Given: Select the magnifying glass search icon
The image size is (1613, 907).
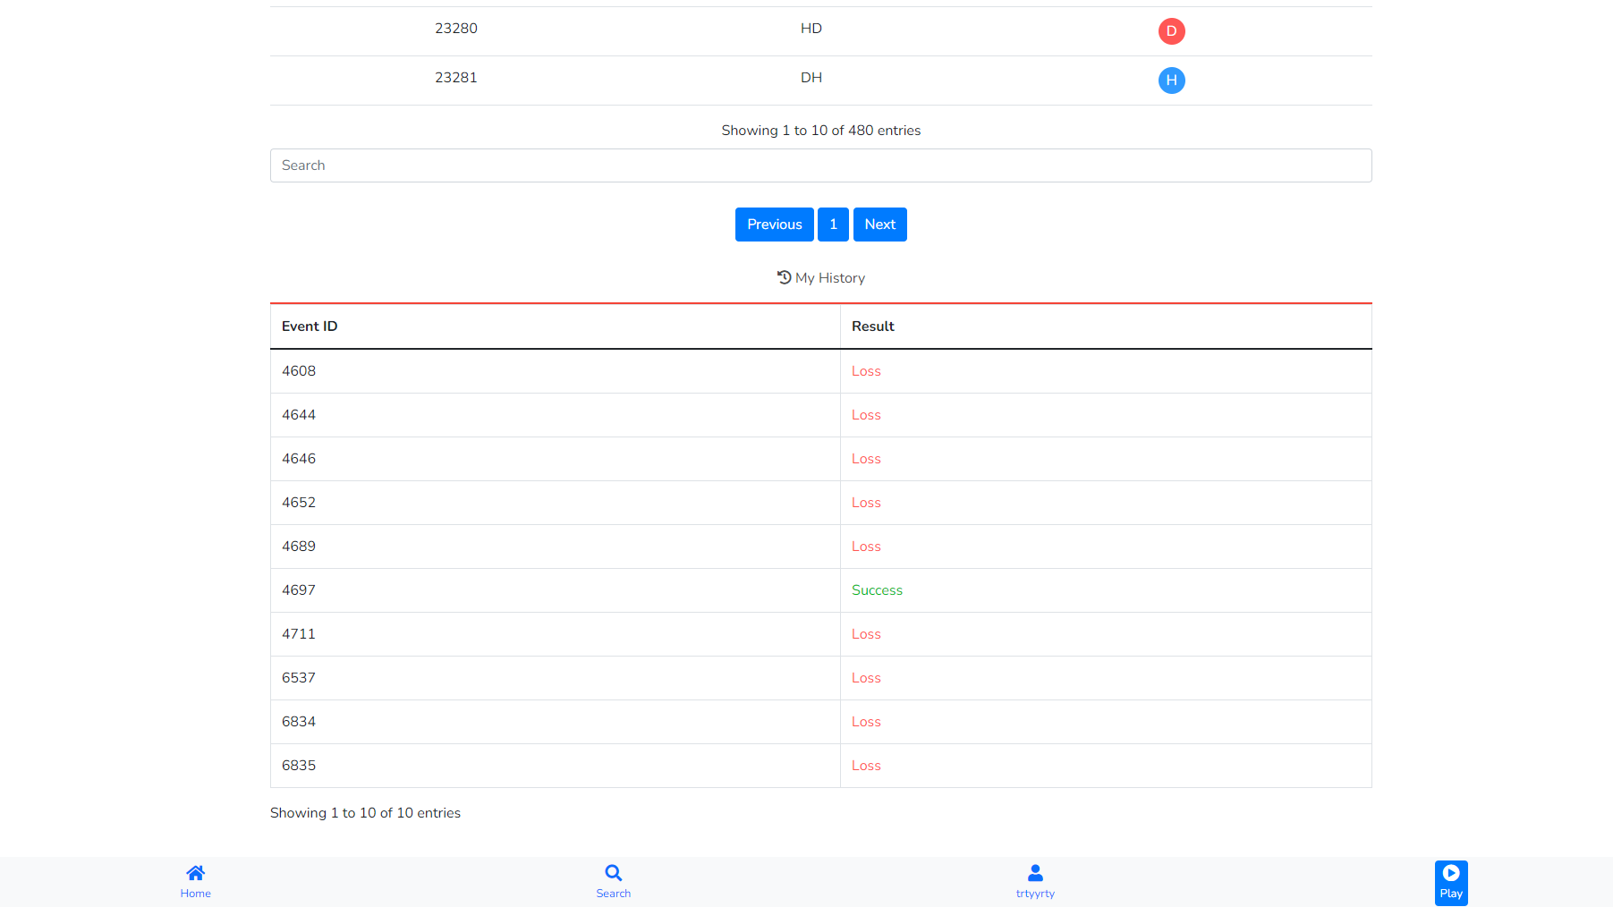Looking at the screenshot, I should coord(613,872).
